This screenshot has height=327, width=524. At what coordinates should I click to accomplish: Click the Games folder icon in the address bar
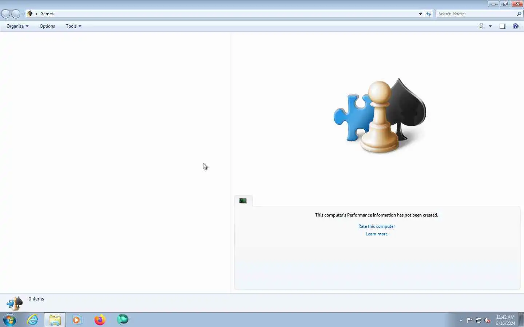(x=30, y=14)
